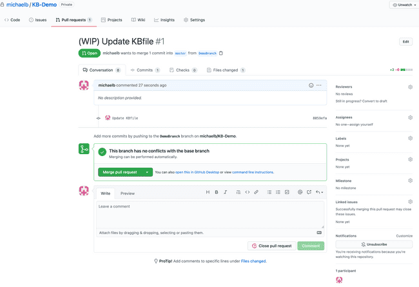This screenshot has width=419, height=287.
Task: Open the Code tab
Action: [12, 20]
